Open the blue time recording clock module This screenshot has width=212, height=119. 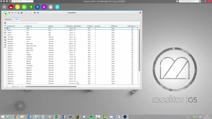[37, 7]
